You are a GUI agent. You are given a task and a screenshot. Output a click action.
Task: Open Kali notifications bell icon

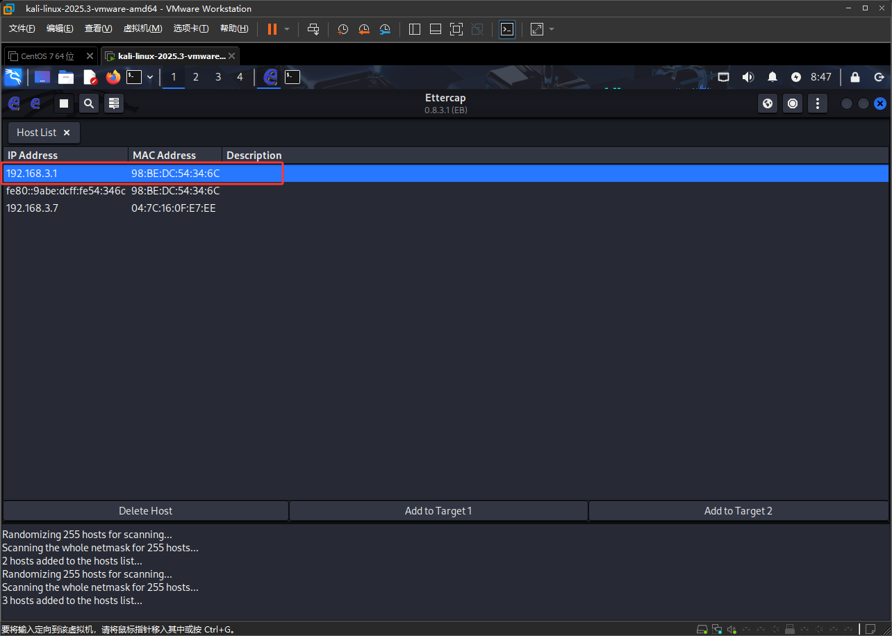pos(773,77)
